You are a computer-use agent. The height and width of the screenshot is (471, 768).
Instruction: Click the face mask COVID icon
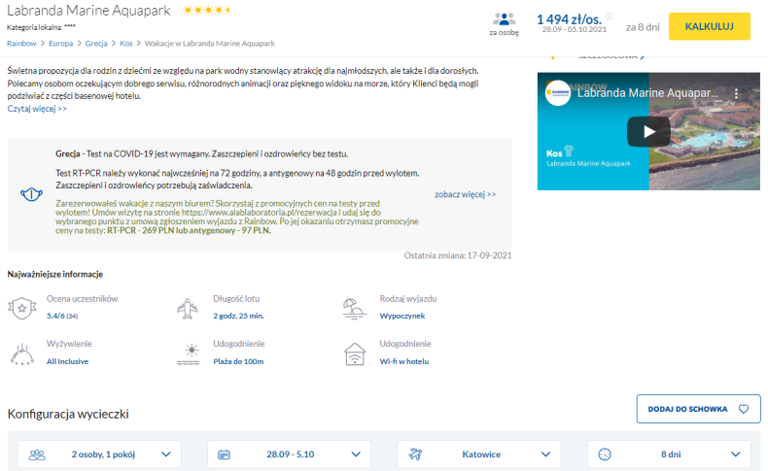click(31, 194)
